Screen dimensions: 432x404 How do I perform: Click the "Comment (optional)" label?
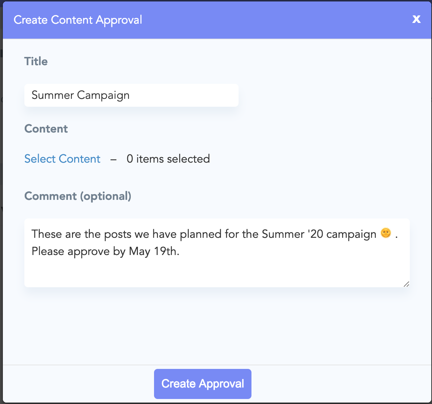click(x=78, y=196)
